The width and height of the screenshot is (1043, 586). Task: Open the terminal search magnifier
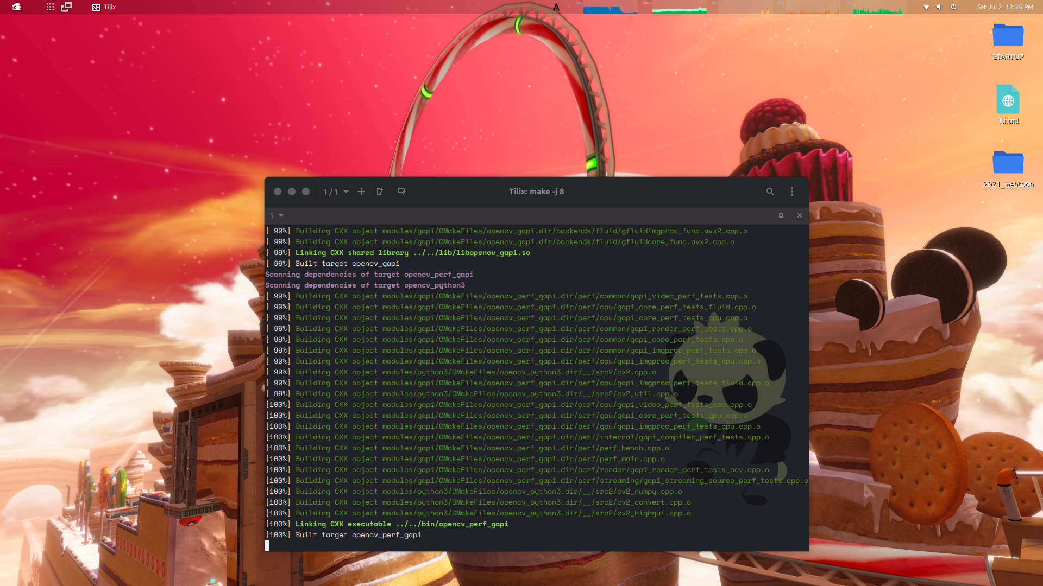click(770, 192)
